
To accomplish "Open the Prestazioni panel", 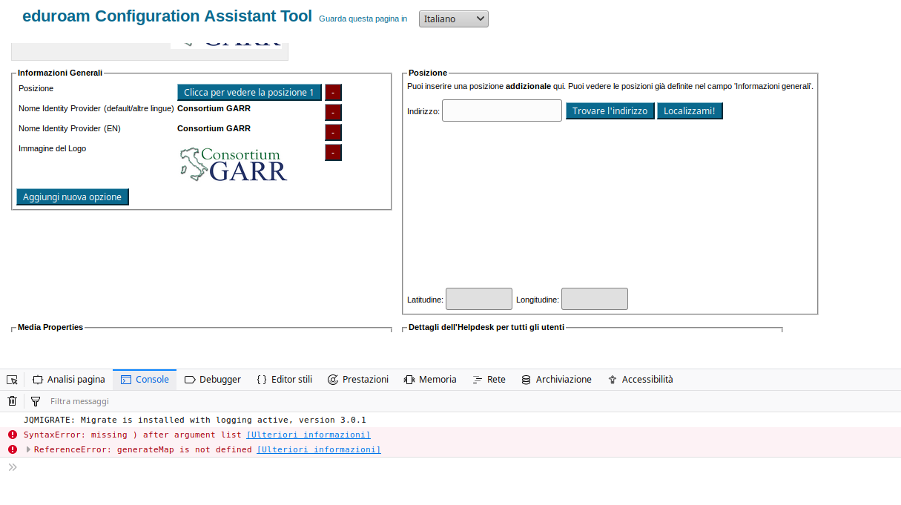I will click(358, 380).
